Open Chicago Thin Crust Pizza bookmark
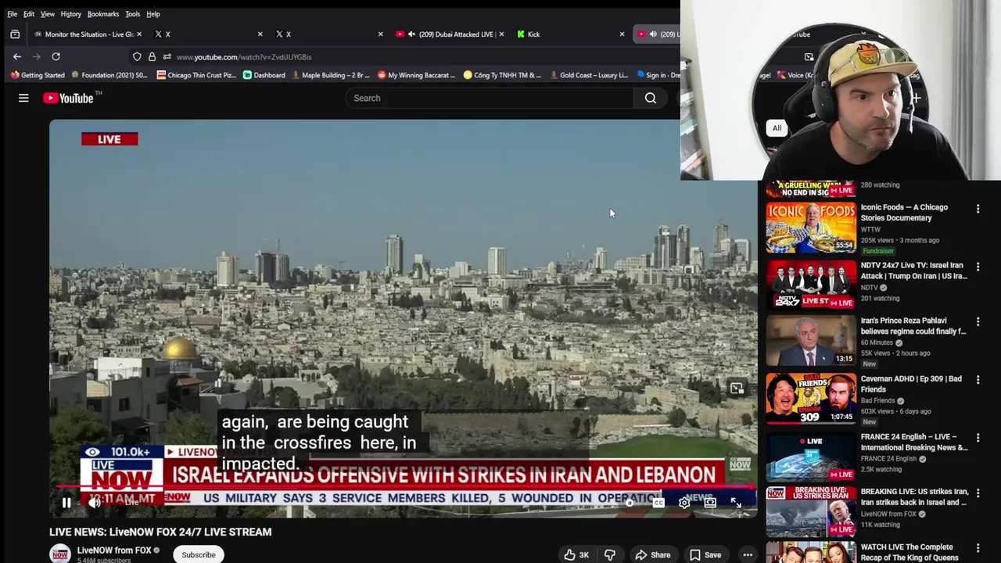The width and height of the screenshot is (1001, 563). [196, 75]
